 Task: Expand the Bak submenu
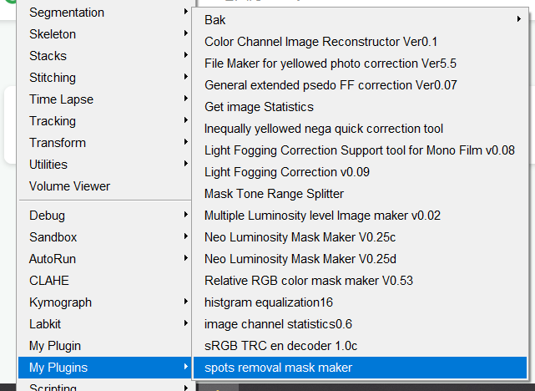(215, 19)
